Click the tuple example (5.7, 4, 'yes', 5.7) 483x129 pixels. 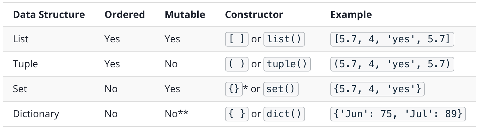(x=392, y=64)
